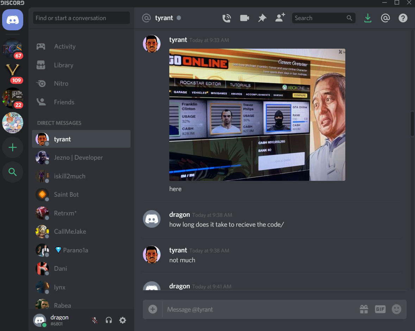This screenshot has width=415, height=331.
Task: Open the RCS server with 67 notifications
Action: (x=12, y=49)
